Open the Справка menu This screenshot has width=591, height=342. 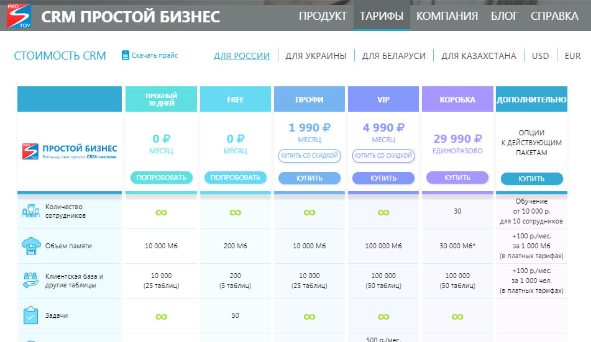tap(554, 16)
